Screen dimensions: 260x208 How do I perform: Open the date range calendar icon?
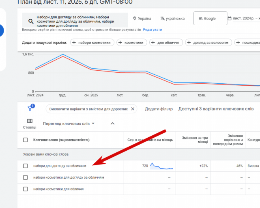230,18
